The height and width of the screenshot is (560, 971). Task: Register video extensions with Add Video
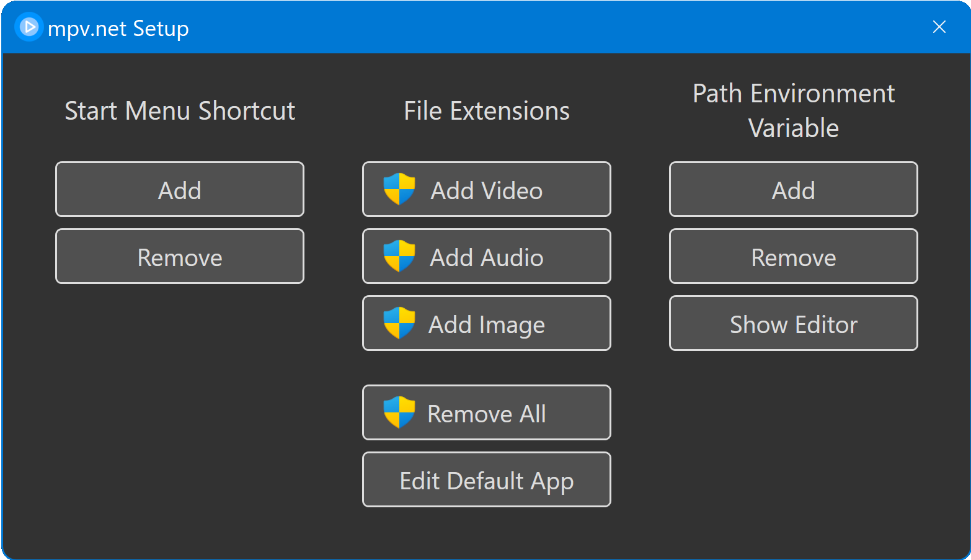coord(487,189)
